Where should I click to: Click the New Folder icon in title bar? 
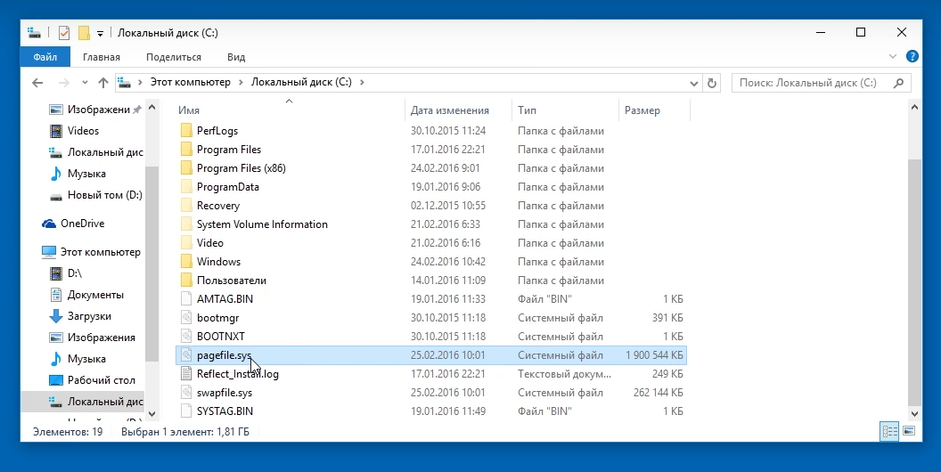[84, 33]
